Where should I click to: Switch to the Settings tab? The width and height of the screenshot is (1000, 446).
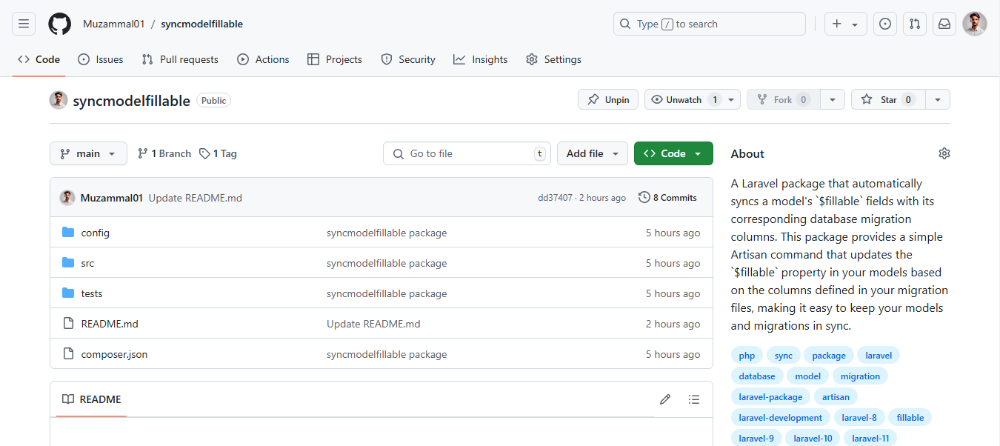pyautogui.click(x=553, y=59)
